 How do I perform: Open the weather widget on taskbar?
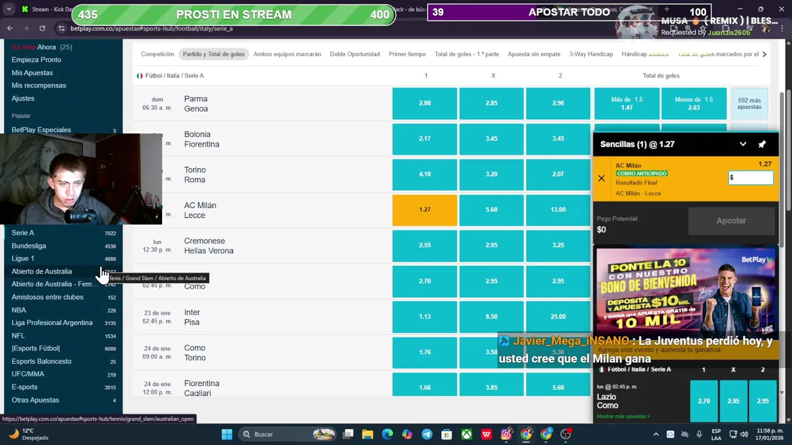(x=28, y=434)
